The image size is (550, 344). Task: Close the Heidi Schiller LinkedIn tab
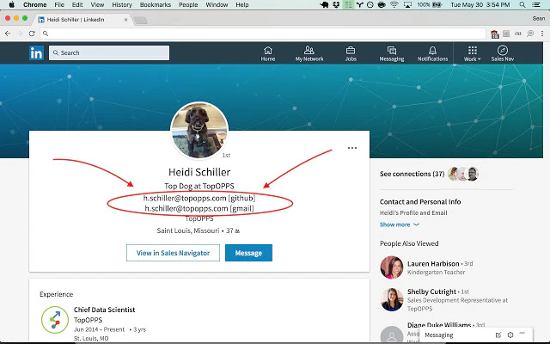pos(126,20)
